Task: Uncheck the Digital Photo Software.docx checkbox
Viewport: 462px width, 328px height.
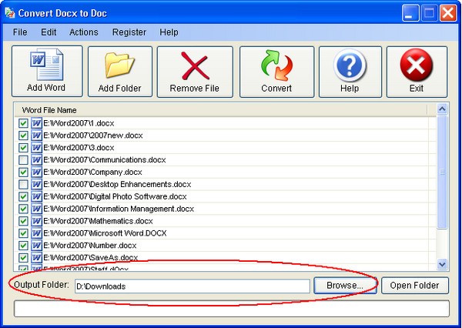Action: click(x=23, y=196)
